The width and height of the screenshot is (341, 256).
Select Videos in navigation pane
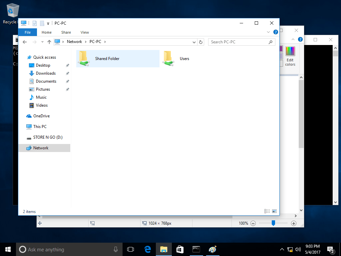point(42,105)
